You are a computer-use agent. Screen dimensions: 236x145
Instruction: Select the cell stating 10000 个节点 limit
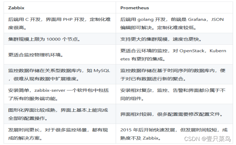pos(60,39)
